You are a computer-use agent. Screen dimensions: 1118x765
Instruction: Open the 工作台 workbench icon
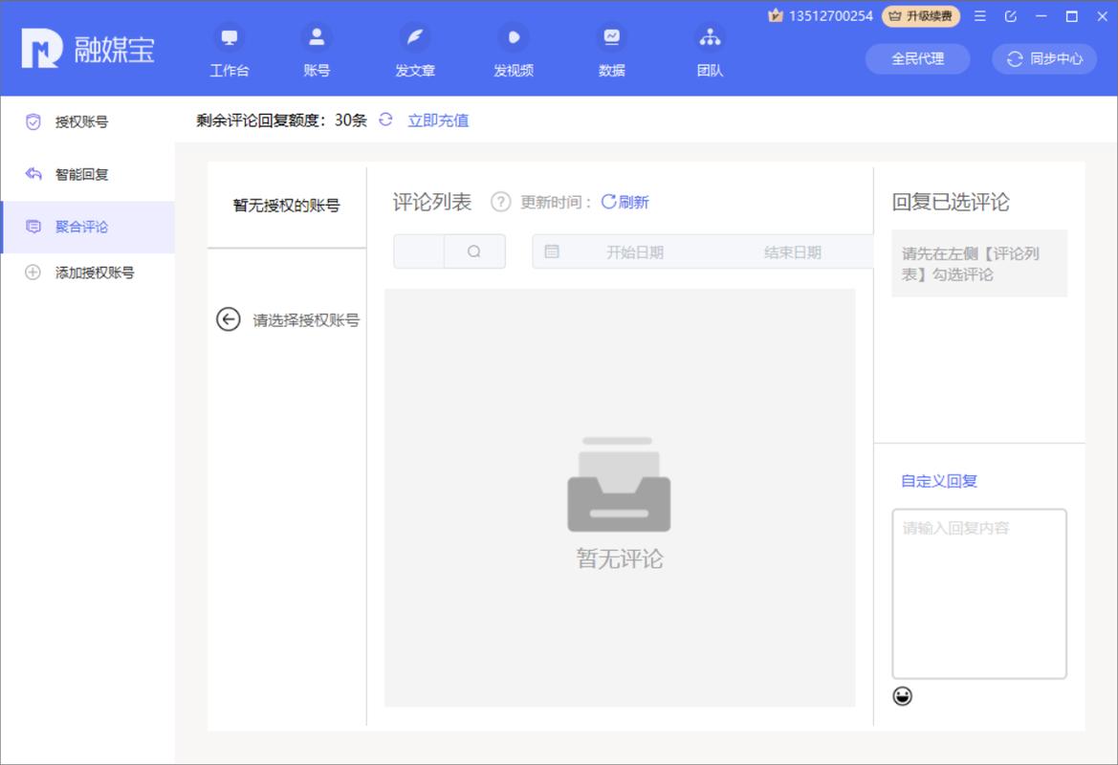229,37
